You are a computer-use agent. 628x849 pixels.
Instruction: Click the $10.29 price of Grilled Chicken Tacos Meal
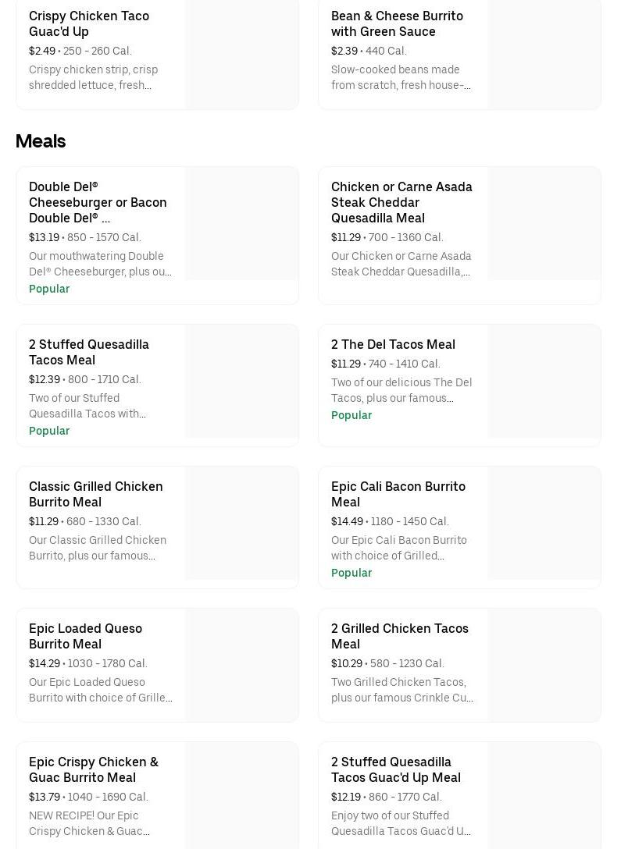point(347,663)
